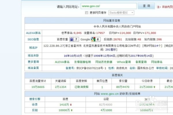This screenshot has width=173, height=115.
Task: Click Baidu traffic estimate 19万6605
Action: [38, 87]
